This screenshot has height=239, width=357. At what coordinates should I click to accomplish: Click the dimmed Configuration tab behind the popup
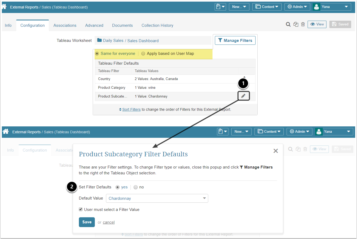pos(35,150)
